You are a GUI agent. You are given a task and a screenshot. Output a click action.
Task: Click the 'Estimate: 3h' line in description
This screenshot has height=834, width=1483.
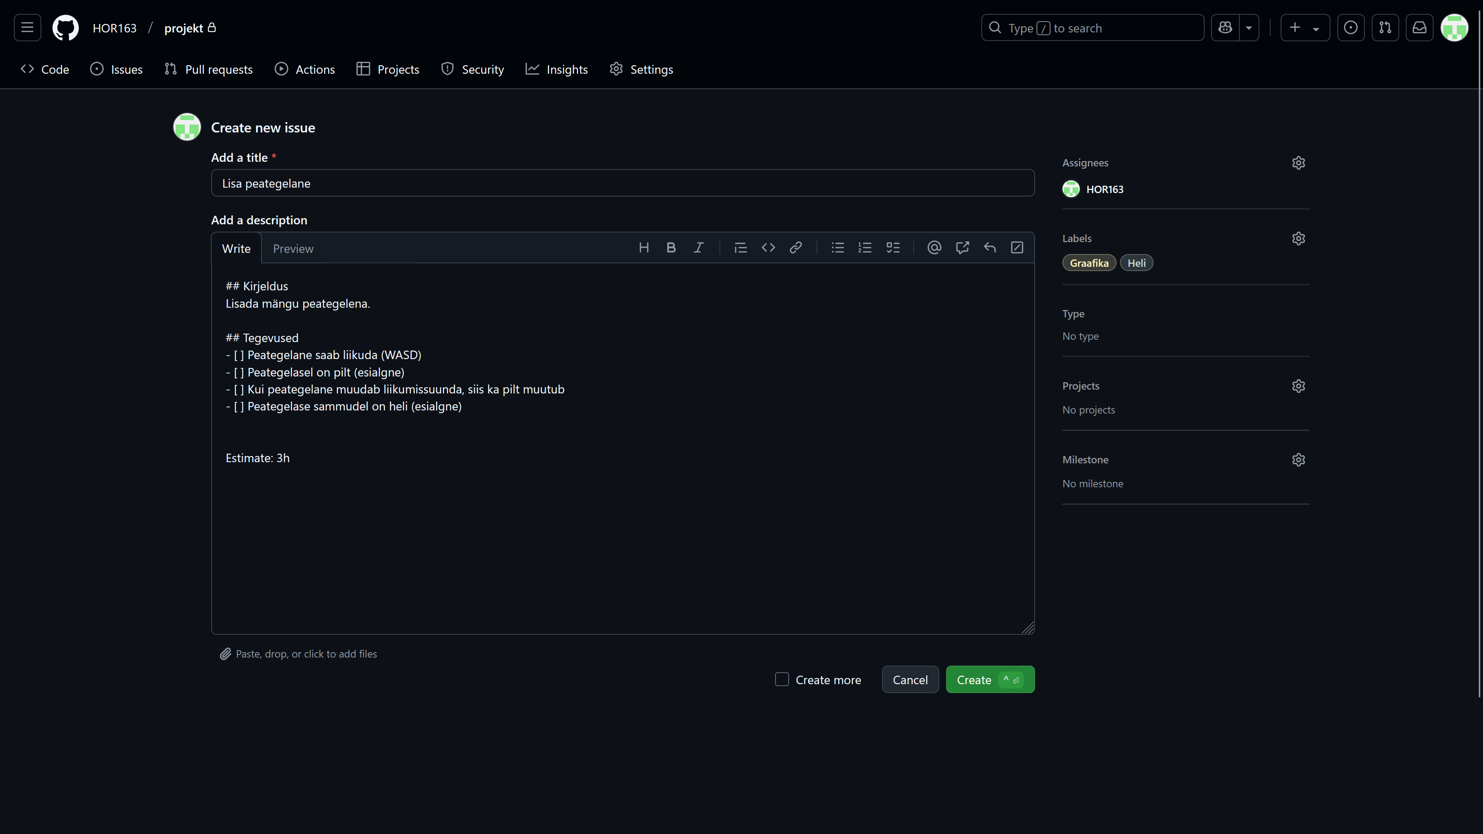tap(258, 458)
